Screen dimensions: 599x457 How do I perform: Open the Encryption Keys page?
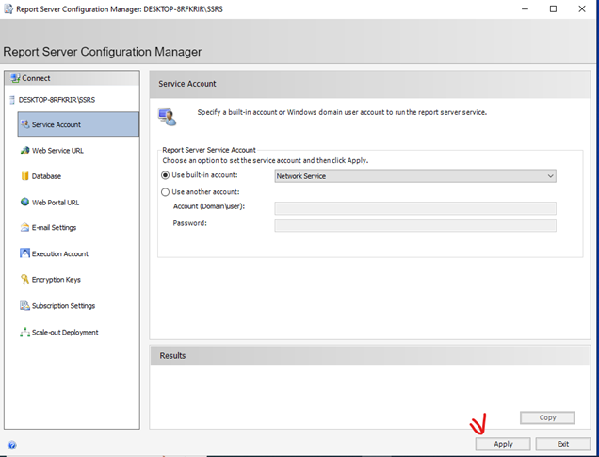(x=57, y=280)
